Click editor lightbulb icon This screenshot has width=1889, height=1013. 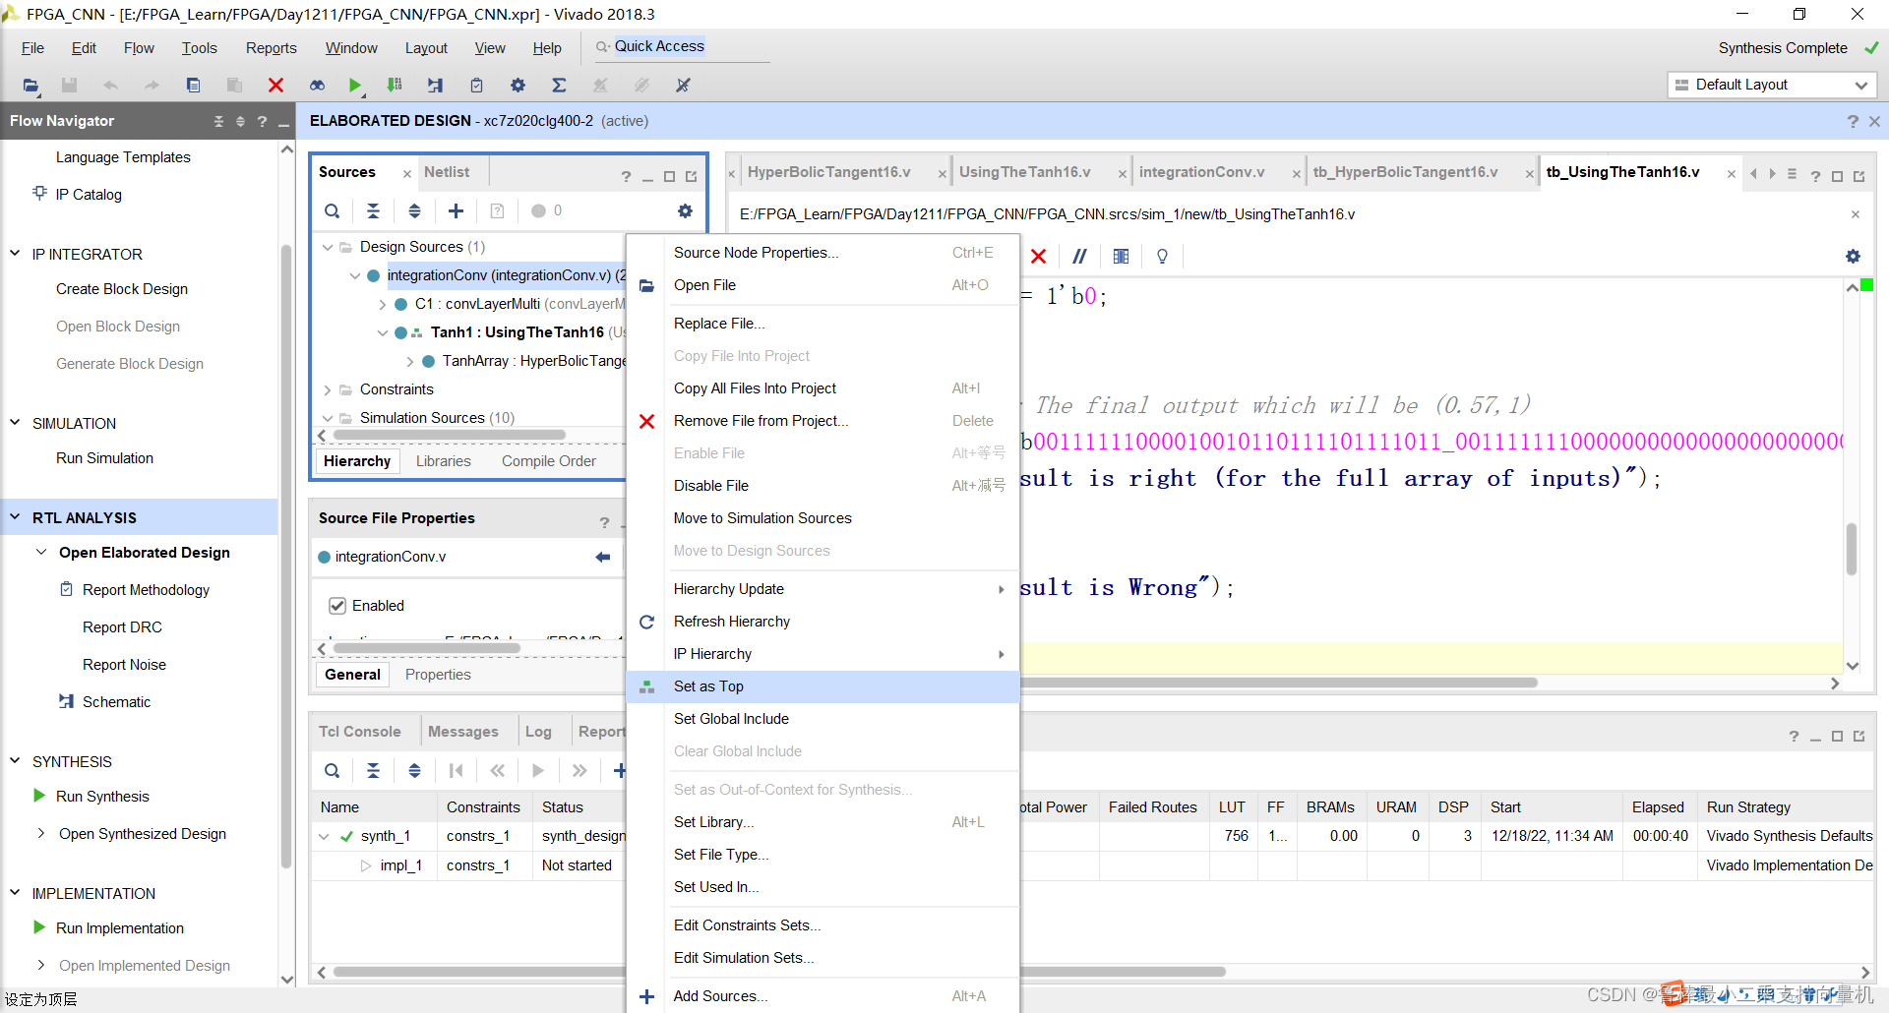[x=1162, y=256]
